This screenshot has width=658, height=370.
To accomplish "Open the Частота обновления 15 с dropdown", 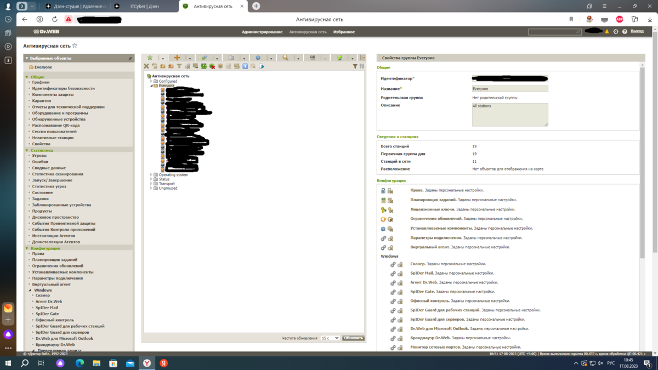I will (x=330, y=338).
